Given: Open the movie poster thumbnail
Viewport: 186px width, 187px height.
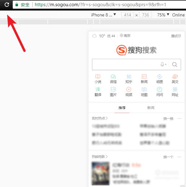Looking at the screenshot, I should coord(100,173).
